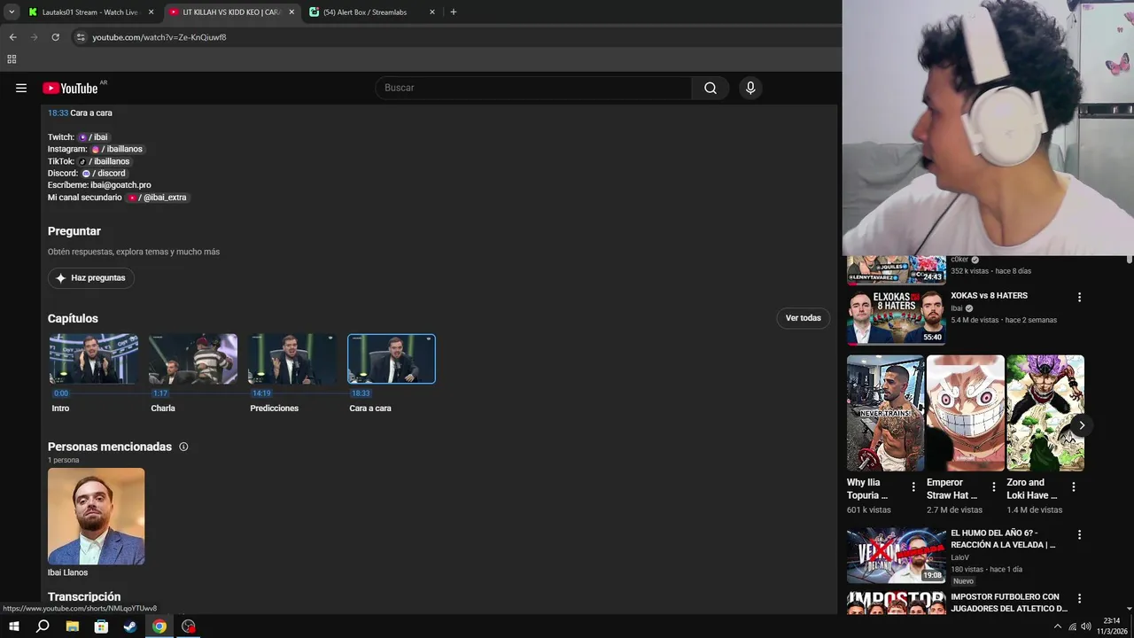Open Microsoft Store from the taskbar
1134x638 pixels.
point(101,626)
